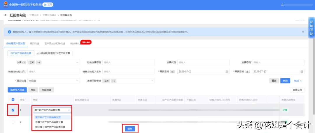Click the 江苏 location badge

coord(48,5)
